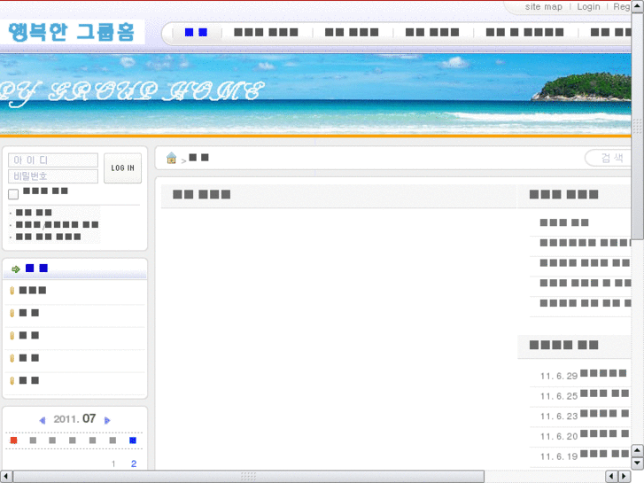
Task: Click the Login link at top right
Action: click(588, 7)
